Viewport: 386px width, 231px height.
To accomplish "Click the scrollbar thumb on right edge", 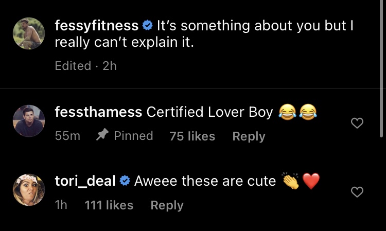I will click(x=381, y=68).
